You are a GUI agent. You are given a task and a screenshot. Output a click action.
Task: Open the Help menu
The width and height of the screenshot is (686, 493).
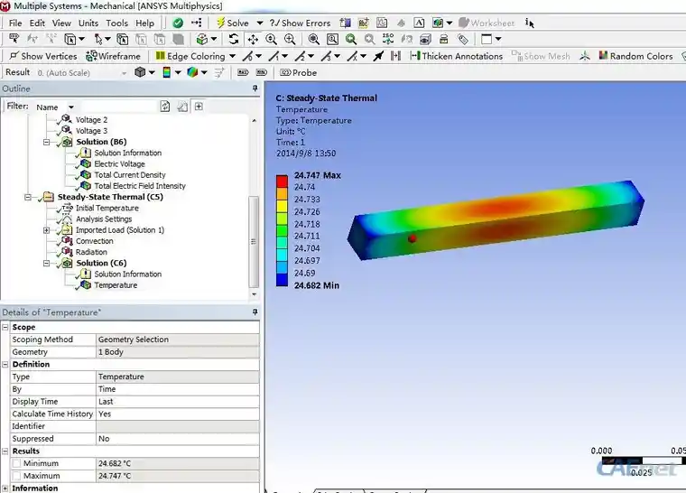144,23
